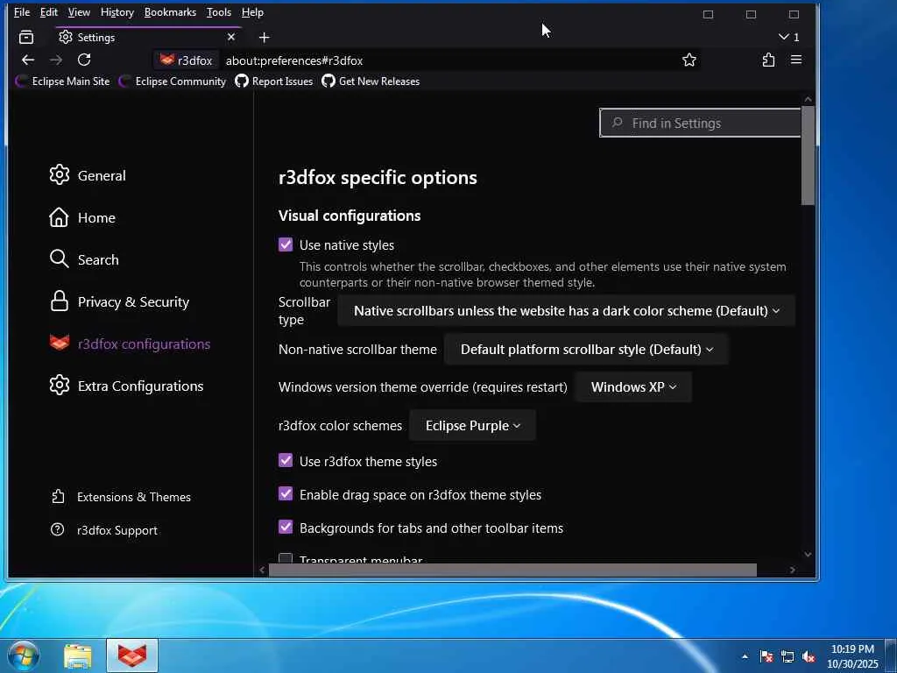
Task: Toggle Use native styles checkbox
Action: coord(286,245)
